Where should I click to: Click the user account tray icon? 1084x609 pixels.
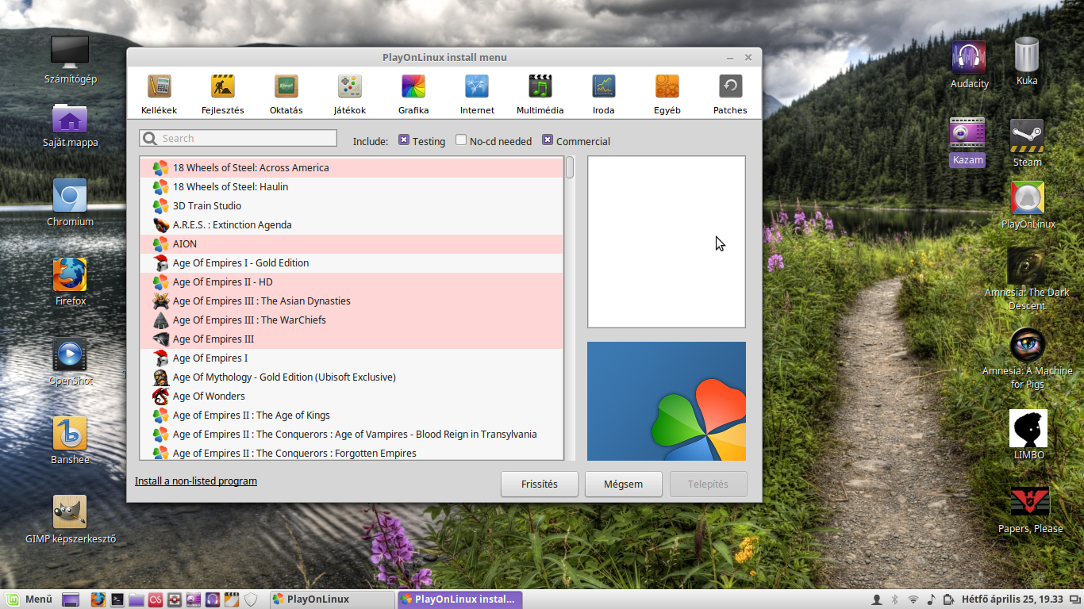point(877,599)
